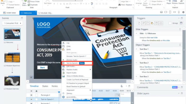Collapse Text Box 1 triggers
This screenshot has width=186, height=104.
pos(136,49)
